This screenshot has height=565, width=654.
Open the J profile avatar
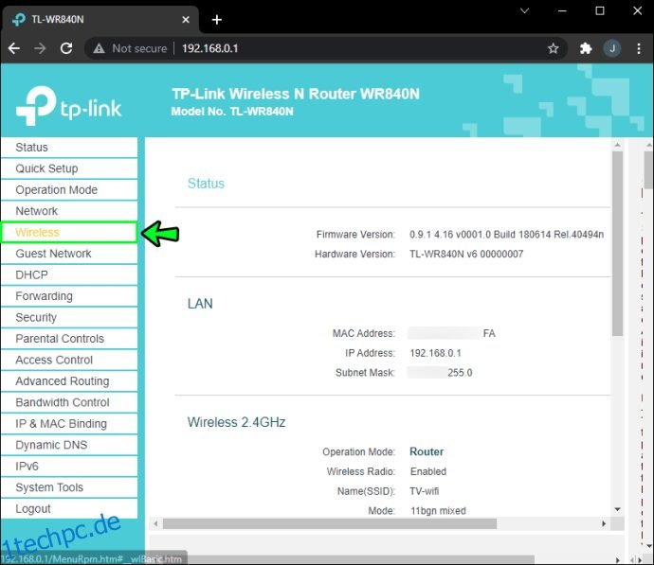coord(612,48)
